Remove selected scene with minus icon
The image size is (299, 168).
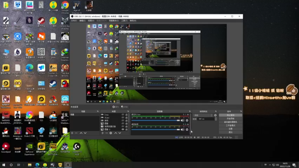[x=76, y=133]
